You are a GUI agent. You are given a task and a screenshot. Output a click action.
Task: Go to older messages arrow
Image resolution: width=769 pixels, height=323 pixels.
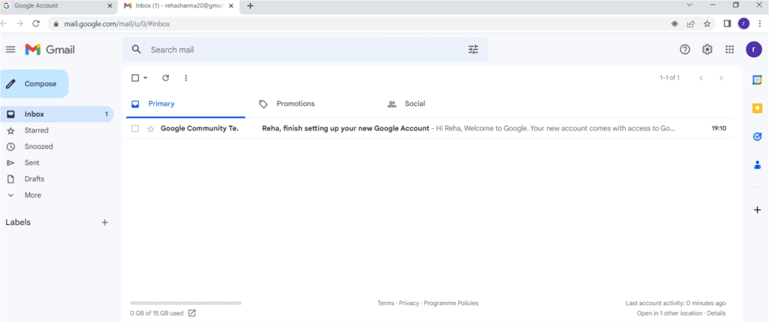(721, 78)
